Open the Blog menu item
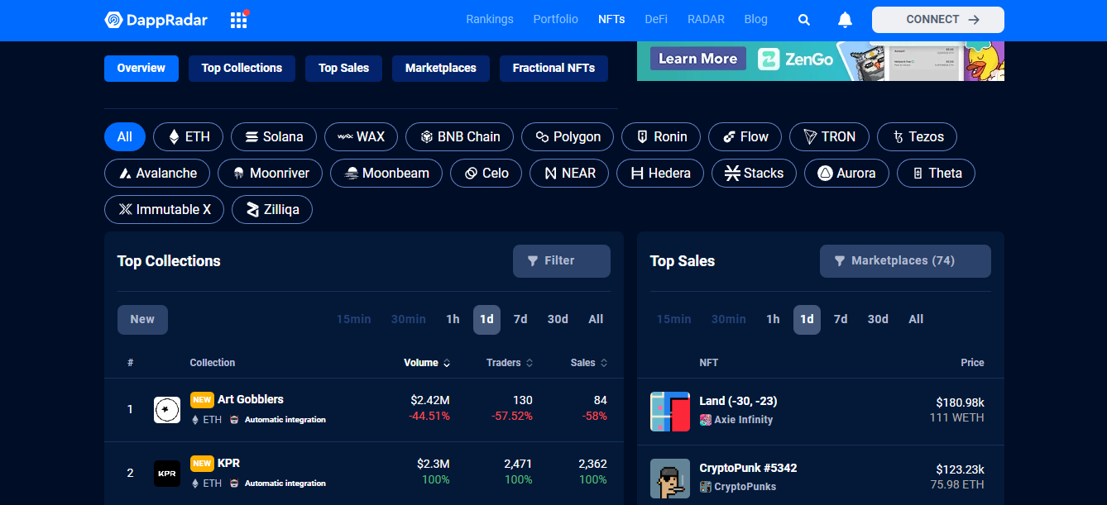Screen dimensions: 1107x505 [x=756, y=19]
